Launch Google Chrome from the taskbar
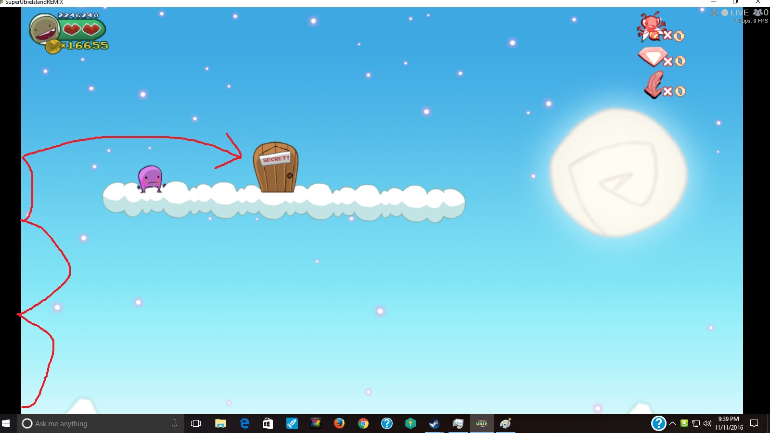 click(x=363, y=423)
